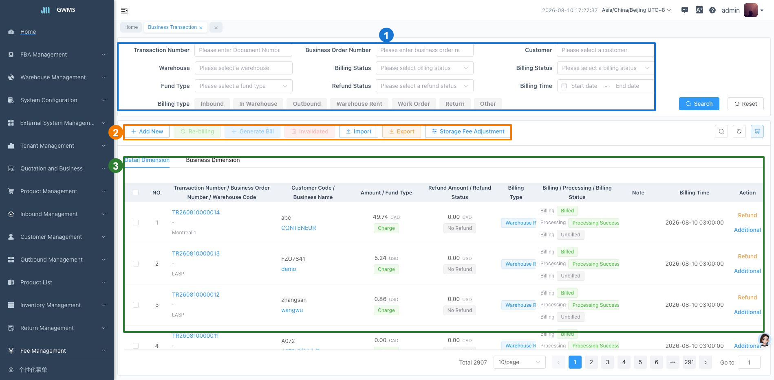
Task: Click the Product List icon
Action: (x=11, y=282)
